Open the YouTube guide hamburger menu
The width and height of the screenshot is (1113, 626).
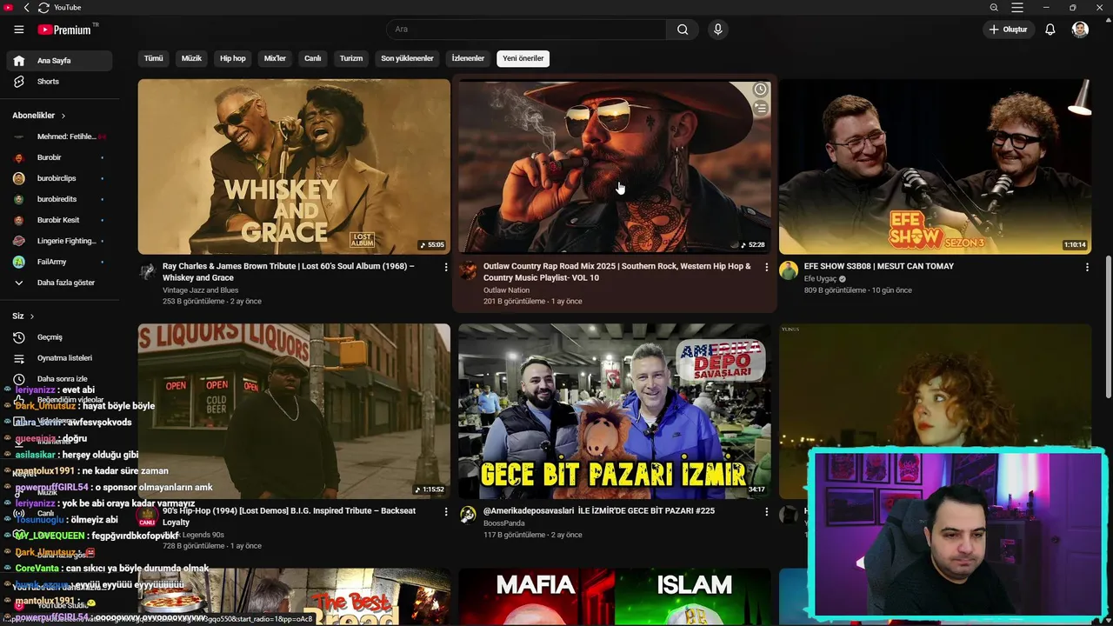[19, 30]
